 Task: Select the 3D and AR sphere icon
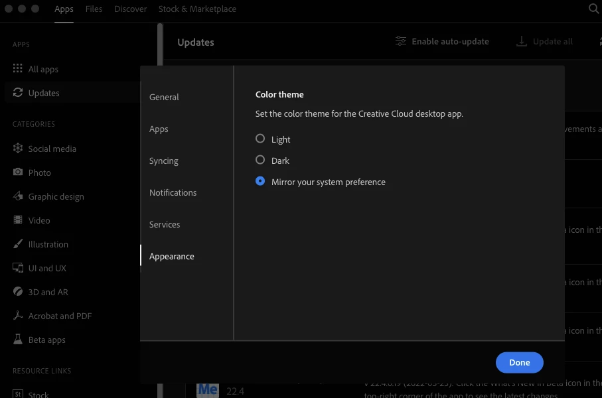tap(18, 291)
